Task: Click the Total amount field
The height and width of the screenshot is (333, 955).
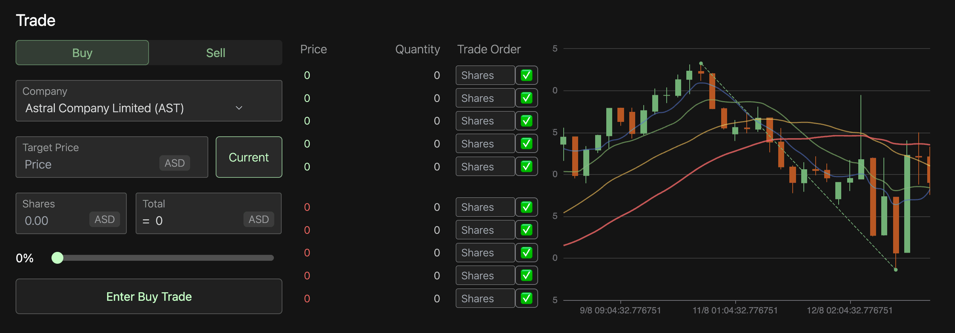Action: coord(209,213)
